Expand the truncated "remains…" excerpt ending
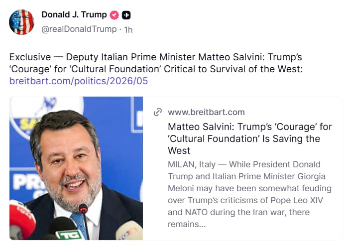 tap(187, 224)
